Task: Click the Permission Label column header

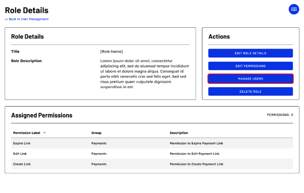Action: (x=27, y=133)
